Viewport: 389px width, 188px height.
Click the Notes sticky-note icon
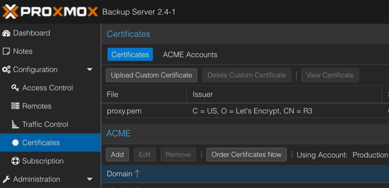pyautogui.click(x=6, y=52)
